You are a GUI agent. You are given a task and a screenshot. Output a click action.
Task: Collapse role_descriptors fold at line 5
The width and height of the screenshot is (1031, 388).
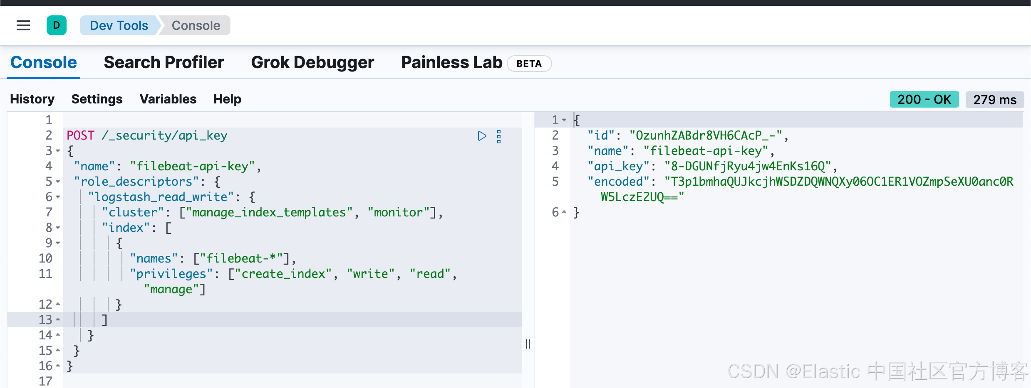point(58,182)
